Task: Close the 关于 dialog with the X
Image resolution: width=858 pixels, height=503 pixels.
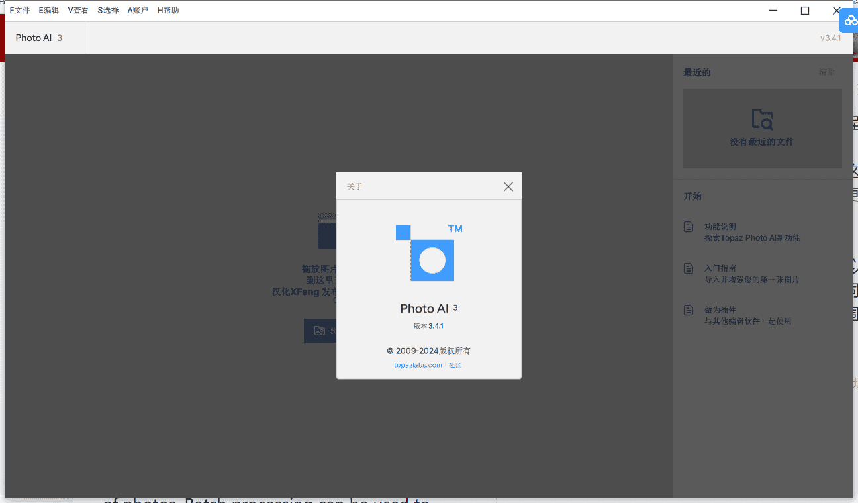Action: 508,186
